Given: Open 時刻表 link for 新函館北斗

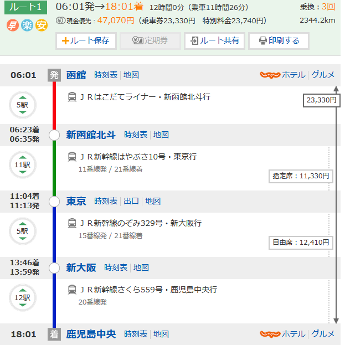Looking at the screenshot, I should click(x=136, y=135).
